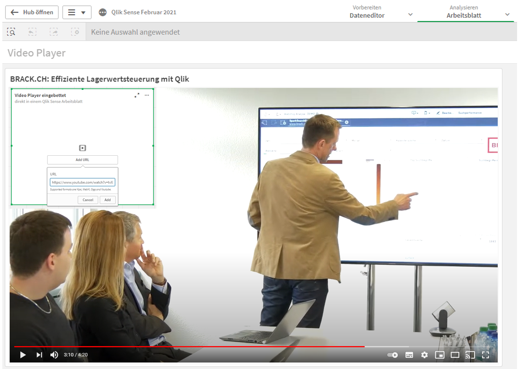Click the 3:10 / 4:20 time display
The height and width of the screenshot is (369, 519).
(76, 355)
